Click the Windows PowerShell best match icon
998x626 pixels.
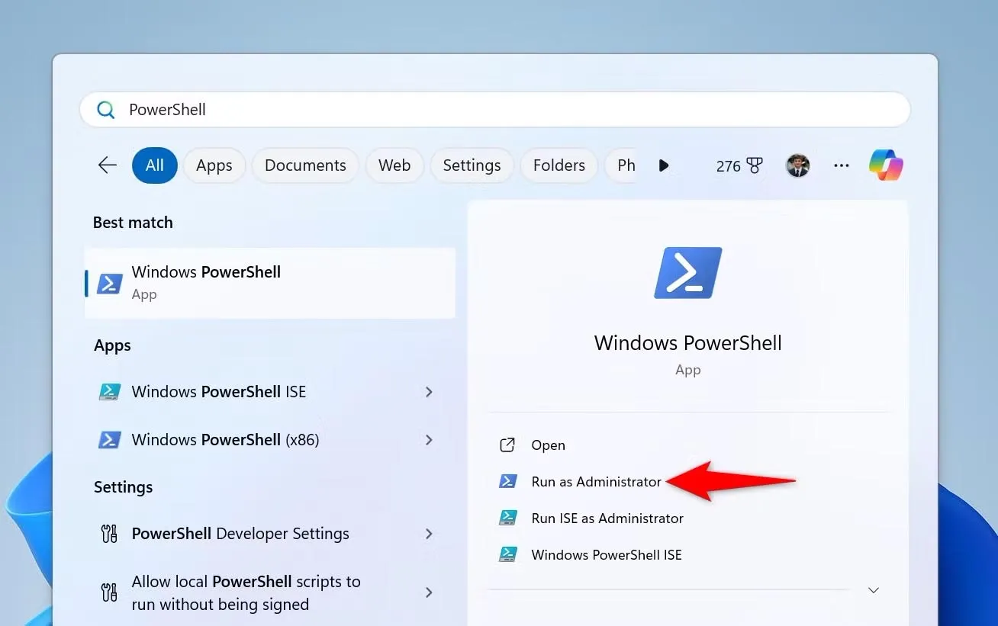(x=110, y=284)
